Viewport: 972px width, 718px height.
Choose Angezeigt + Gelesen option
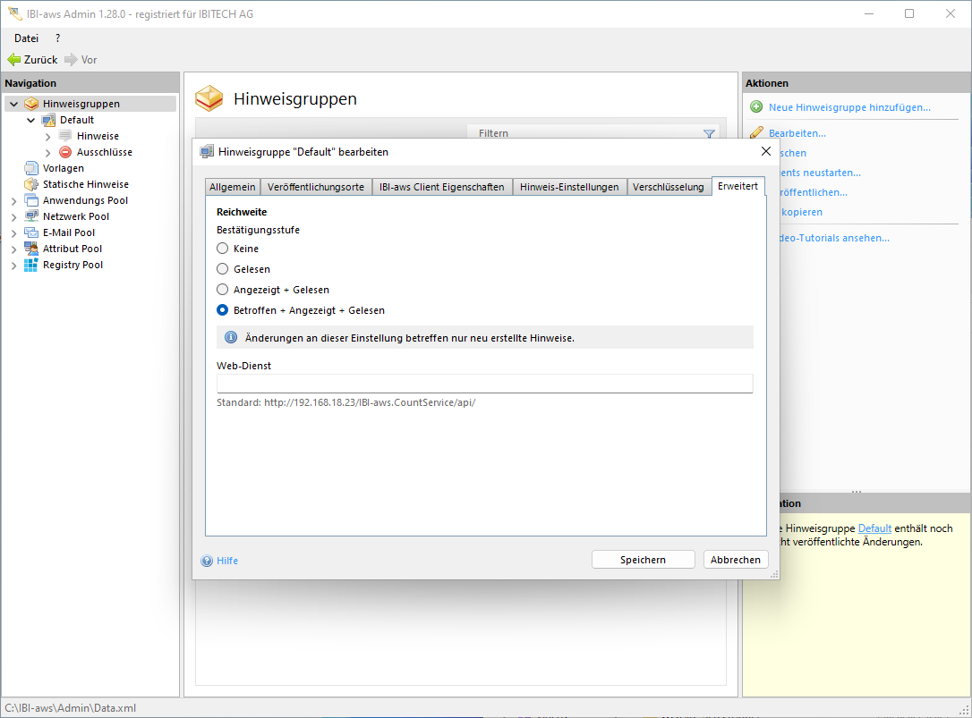point(223,290)
